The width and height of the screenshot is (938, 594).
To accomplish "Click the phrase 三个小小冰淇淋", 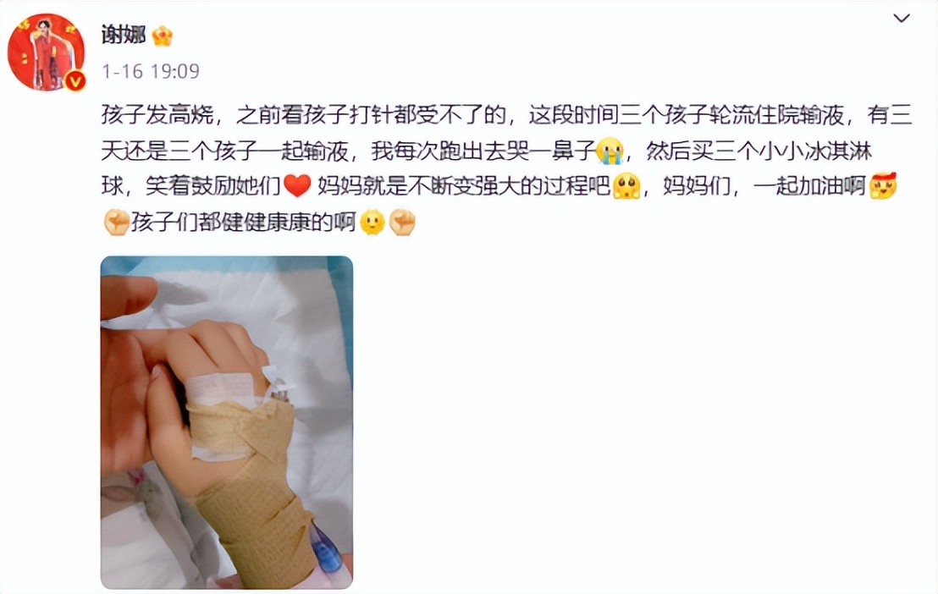I will [x=793, y=151].
